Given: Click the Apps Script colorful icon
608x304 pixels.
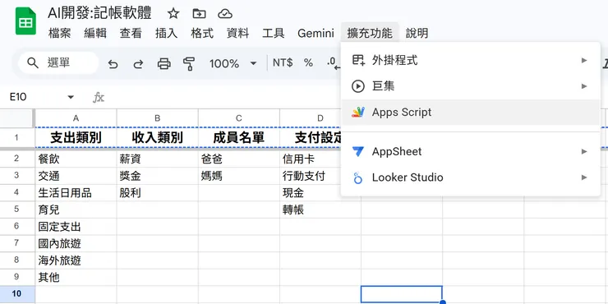Looking at the screenshot, I should click(358, 112).
